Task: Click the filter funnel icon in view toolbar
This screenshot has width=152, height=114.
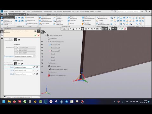Action: pos(113,29)
